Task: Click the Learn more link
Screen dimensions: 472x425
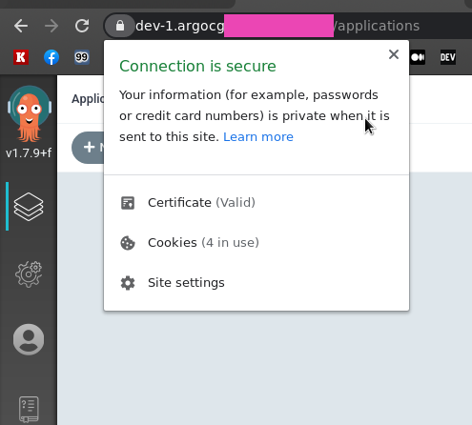Action: click(x=258, y=137)
